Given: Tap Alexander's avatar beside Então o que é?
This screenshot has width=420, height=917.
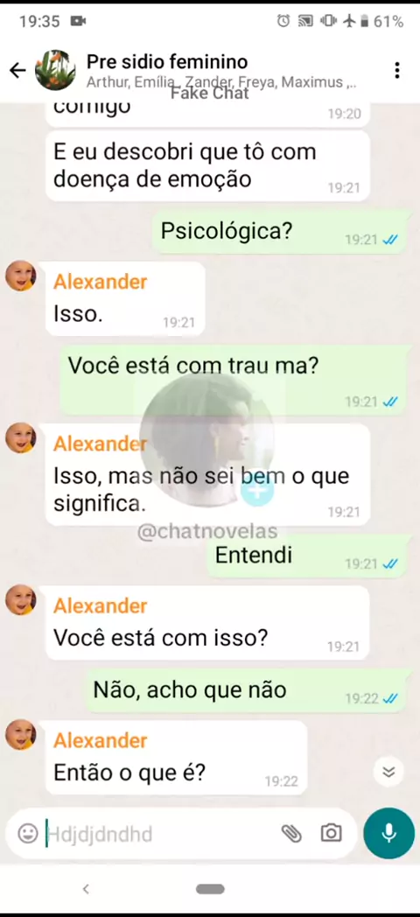Looking at the screenshot, I should (21, 734).
